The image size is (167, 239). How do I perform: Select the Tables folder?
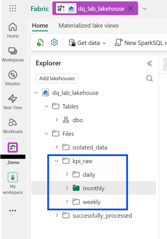pyautogui.click(x=70, y=106)
